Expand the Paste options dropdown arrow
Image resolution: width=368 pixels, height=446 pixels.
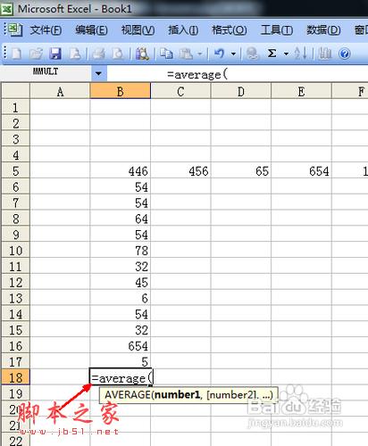(200, 54)
